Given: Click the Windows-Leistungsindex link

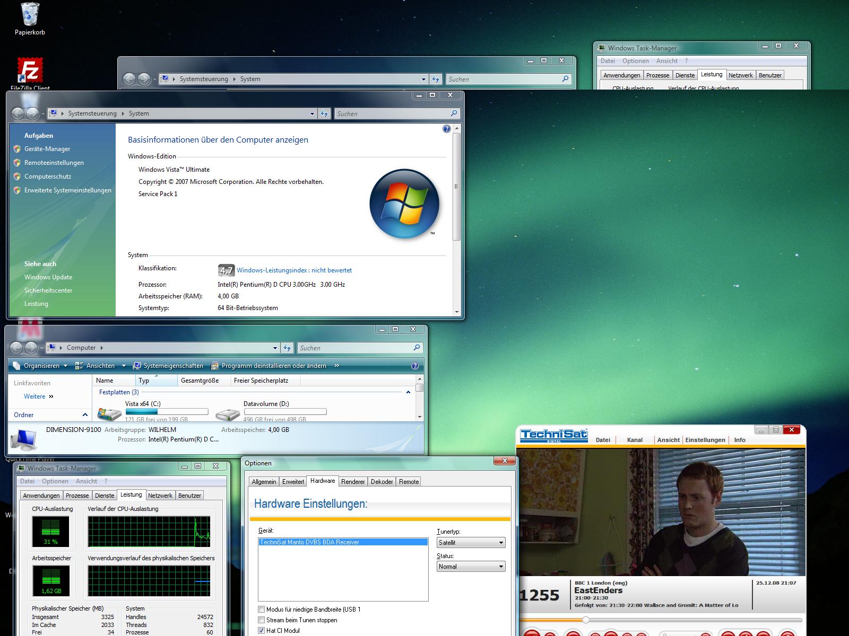Looking at the screenshot, I should click(x=294, y=270).
